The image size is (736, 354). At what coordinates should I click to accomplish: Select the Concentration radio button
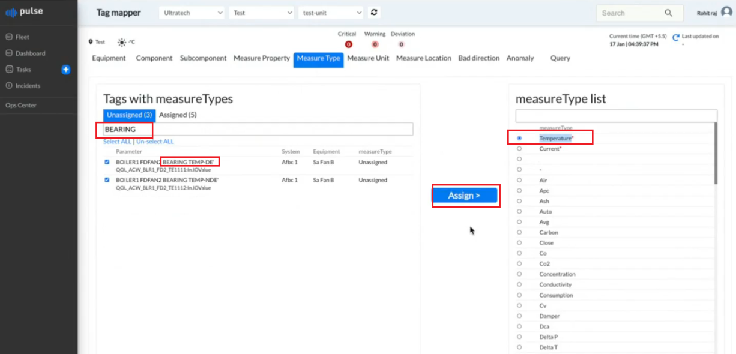click(519, 274)
